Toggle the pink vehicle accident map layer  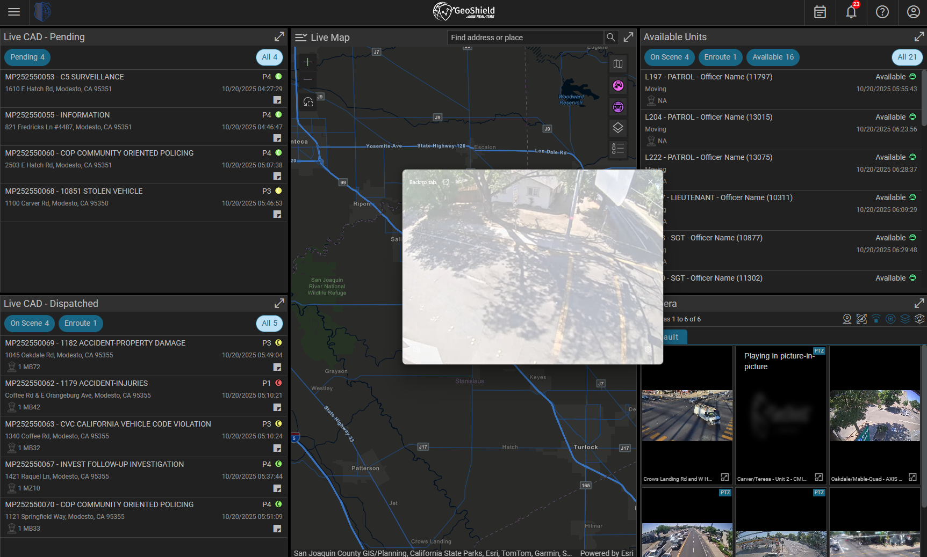pos(618,86)
